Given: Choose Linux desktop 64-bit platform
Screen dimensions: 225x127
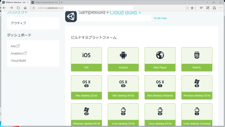Looking at the screenshot, I should (x=160, y=115).
